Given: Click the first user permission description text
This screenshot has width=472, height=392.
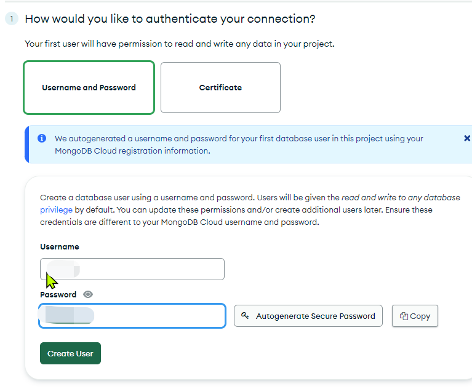Looking at the screenshot, I should tap(180, 44).
